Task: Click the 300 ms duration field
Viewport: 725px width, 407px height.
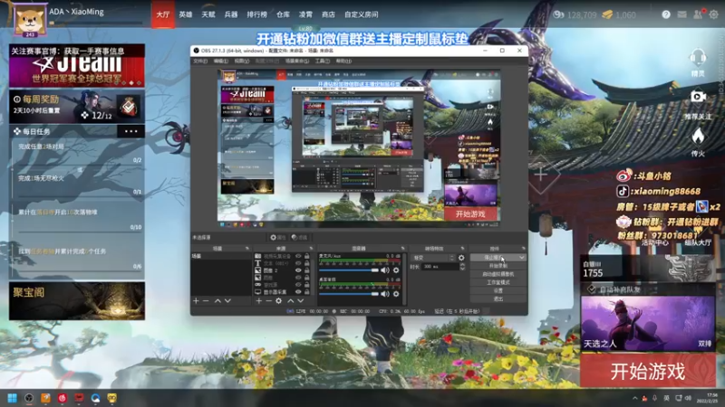Action: (x=440, y=267)
